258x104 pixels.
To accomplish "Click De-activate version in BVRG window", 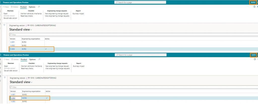I will 10,18.
